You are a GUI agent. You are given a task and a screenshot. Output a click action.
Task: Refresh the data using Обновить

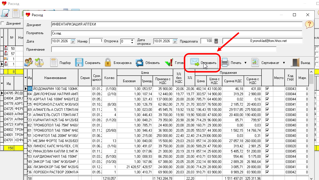tap(148, 63)
